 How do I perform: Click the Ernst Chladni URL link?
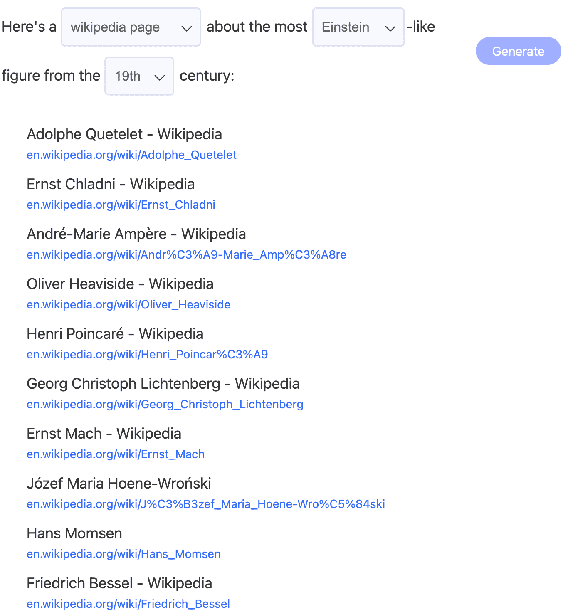click(121, 205)
